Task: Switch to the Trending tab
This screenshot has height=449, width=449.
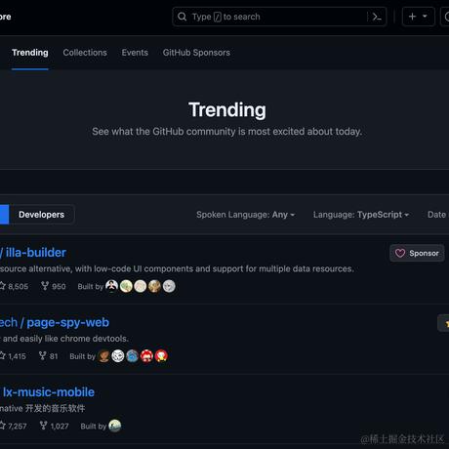Action: [30, 53]
